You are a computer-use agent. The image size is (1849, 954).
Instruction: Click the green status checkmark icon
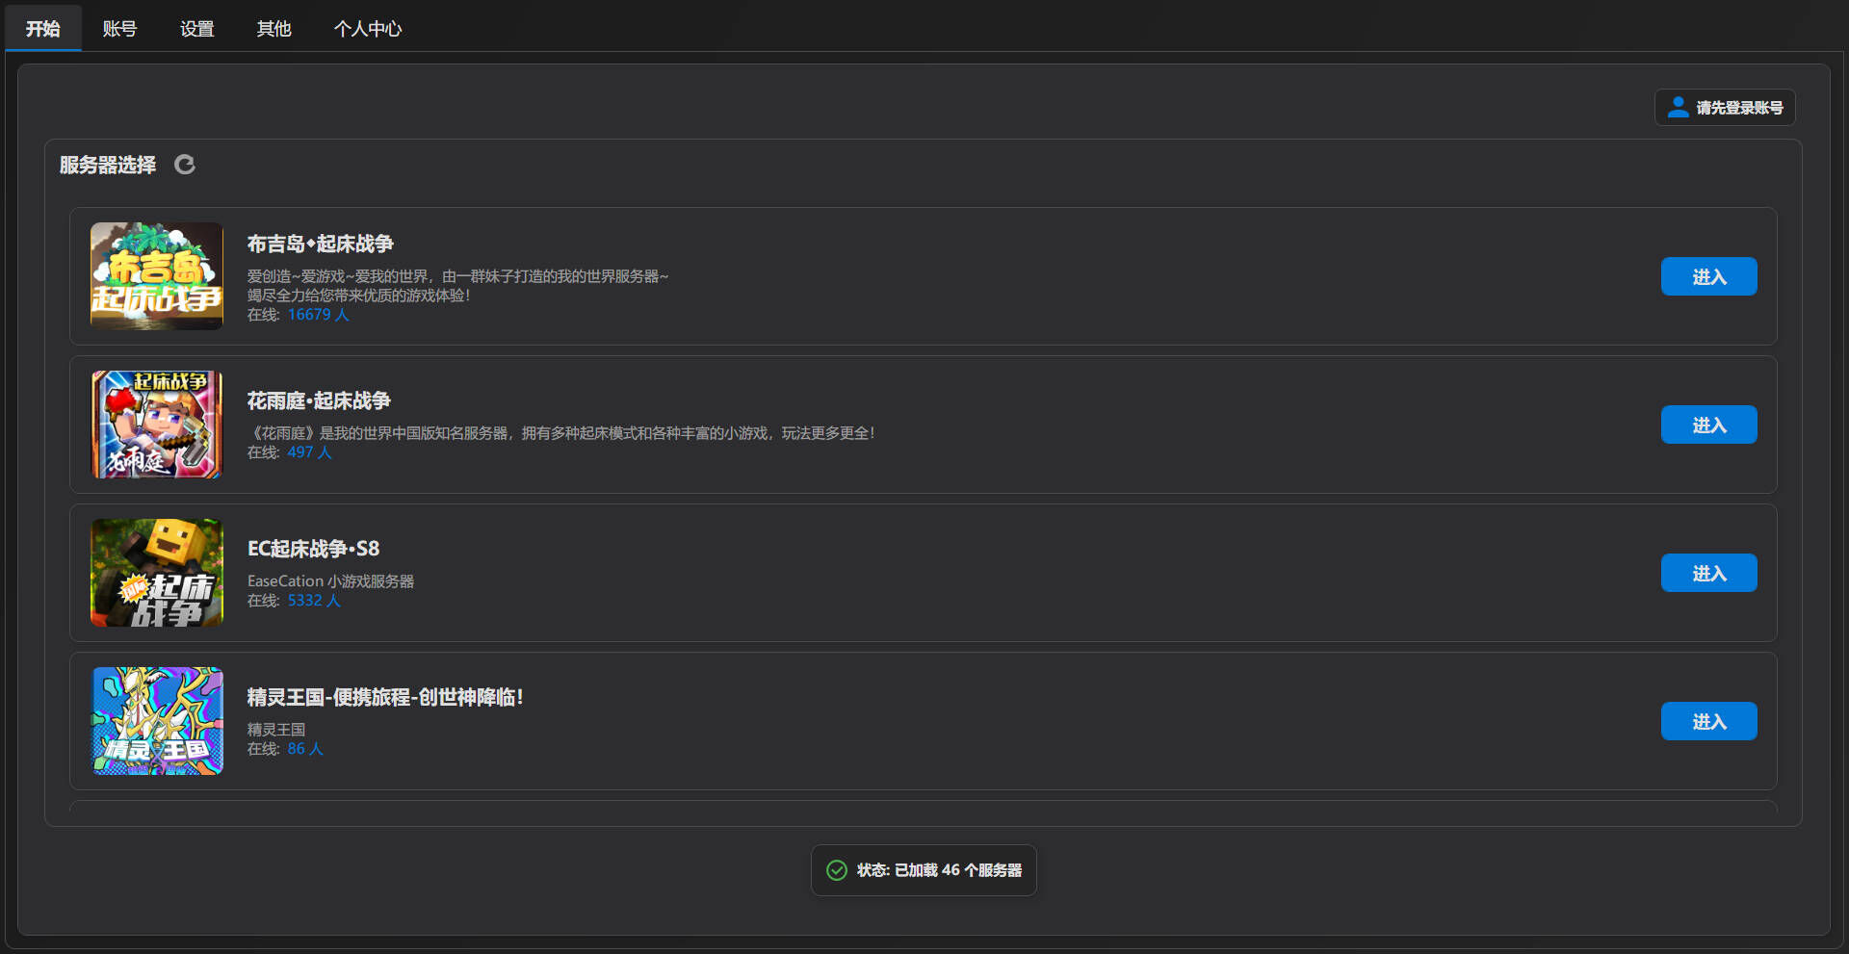coord(837,870)
